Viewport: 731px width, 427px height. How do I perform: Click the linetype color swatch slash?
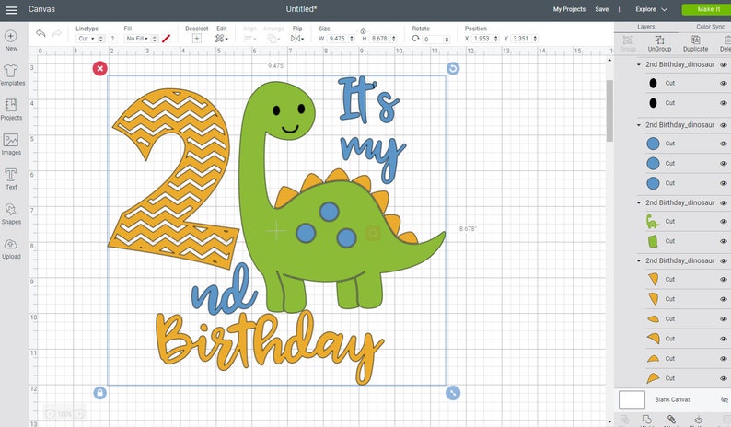point(166,39)
